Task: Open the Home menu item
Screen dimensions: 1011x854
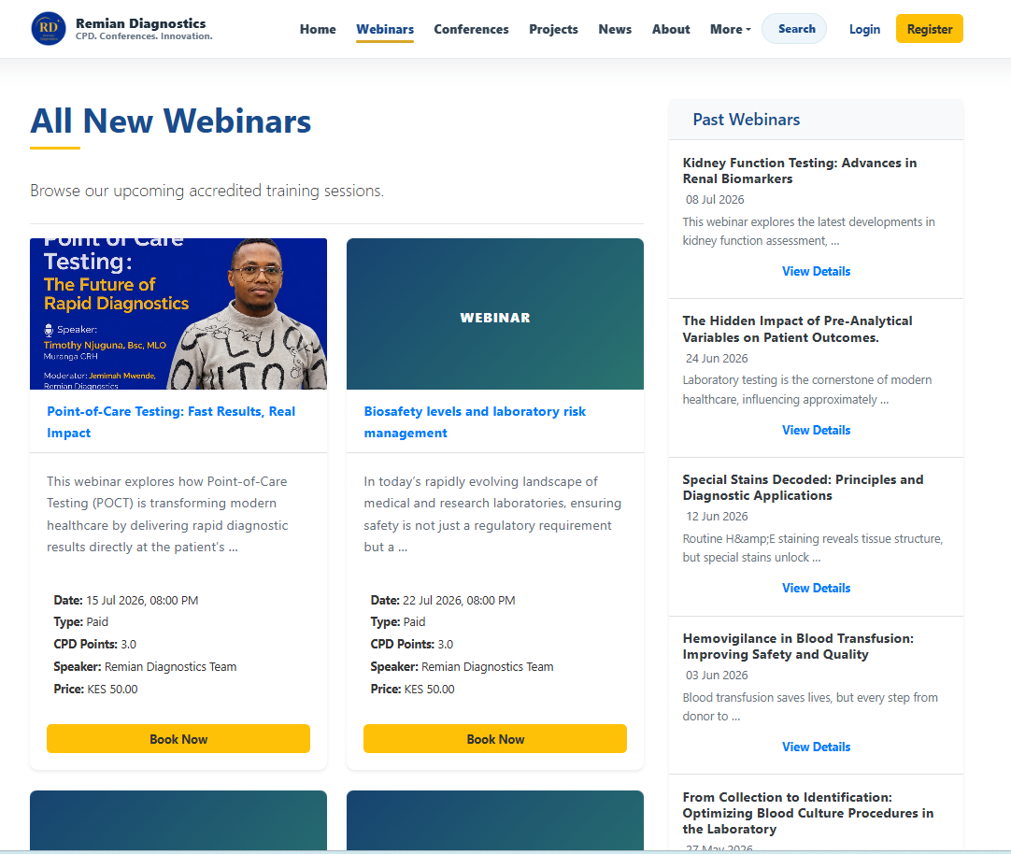Action: click(318, 29)
